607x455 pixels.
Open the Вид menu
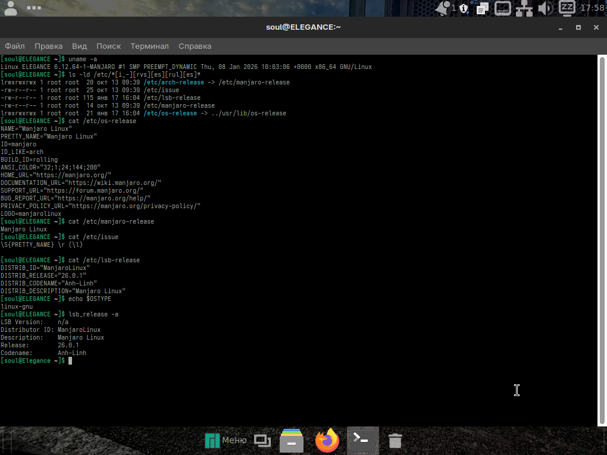click(x=79, y=46)
